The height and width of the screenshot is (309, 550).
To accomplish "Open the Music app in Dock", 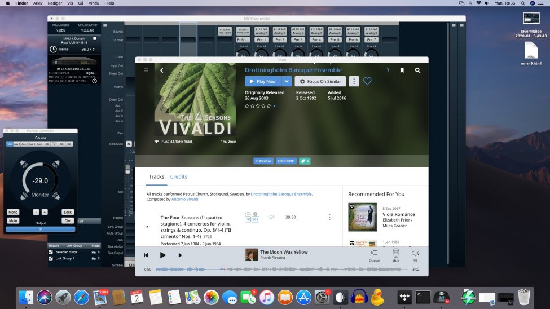I will tap(267, 297).
